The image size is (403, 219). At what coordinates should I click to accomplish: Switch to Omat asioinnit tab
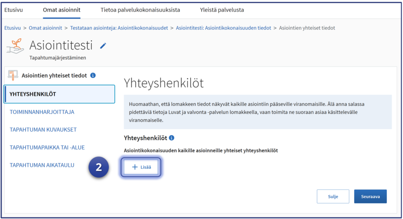61,10
